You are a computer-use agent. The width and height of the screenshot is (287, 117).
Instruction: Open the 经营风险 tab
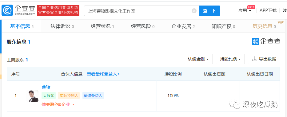143,26
